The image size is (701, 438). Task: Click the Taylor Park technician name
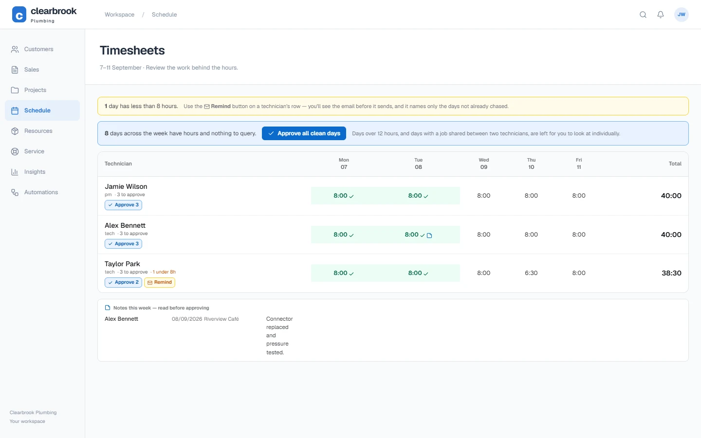click(122, 264)
